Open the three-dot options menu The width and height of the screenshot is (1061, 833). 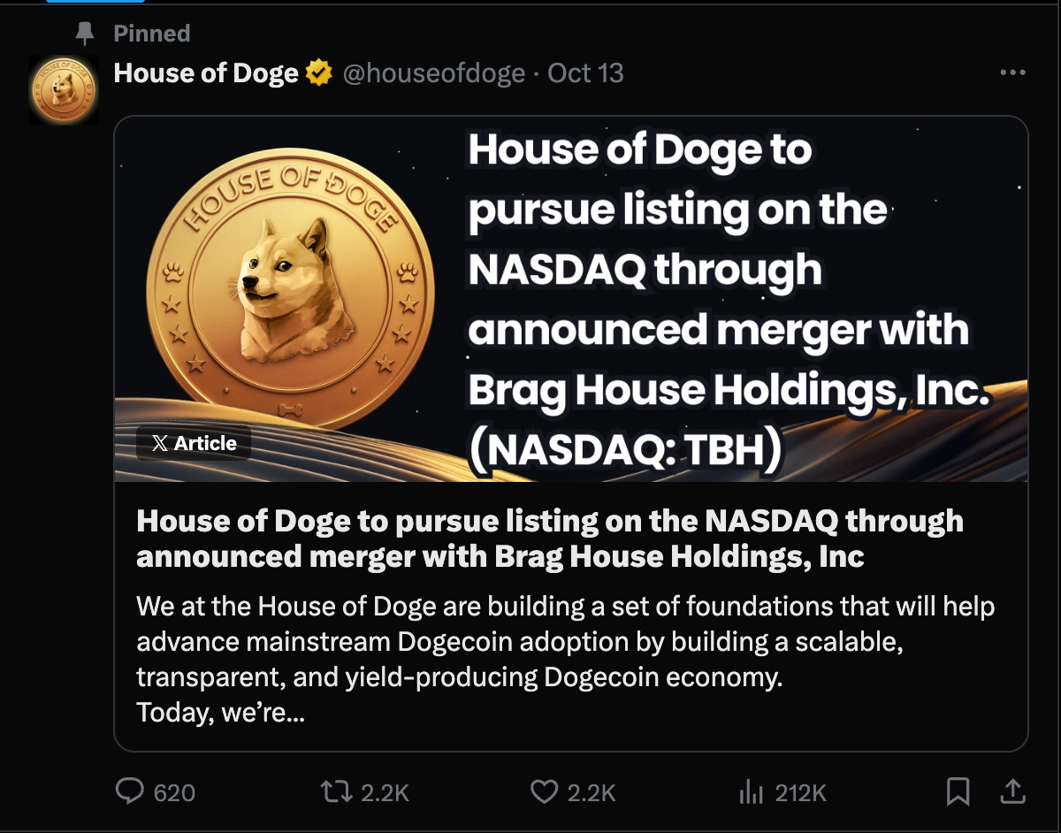pyautogui.click(x=1013, y=73)
